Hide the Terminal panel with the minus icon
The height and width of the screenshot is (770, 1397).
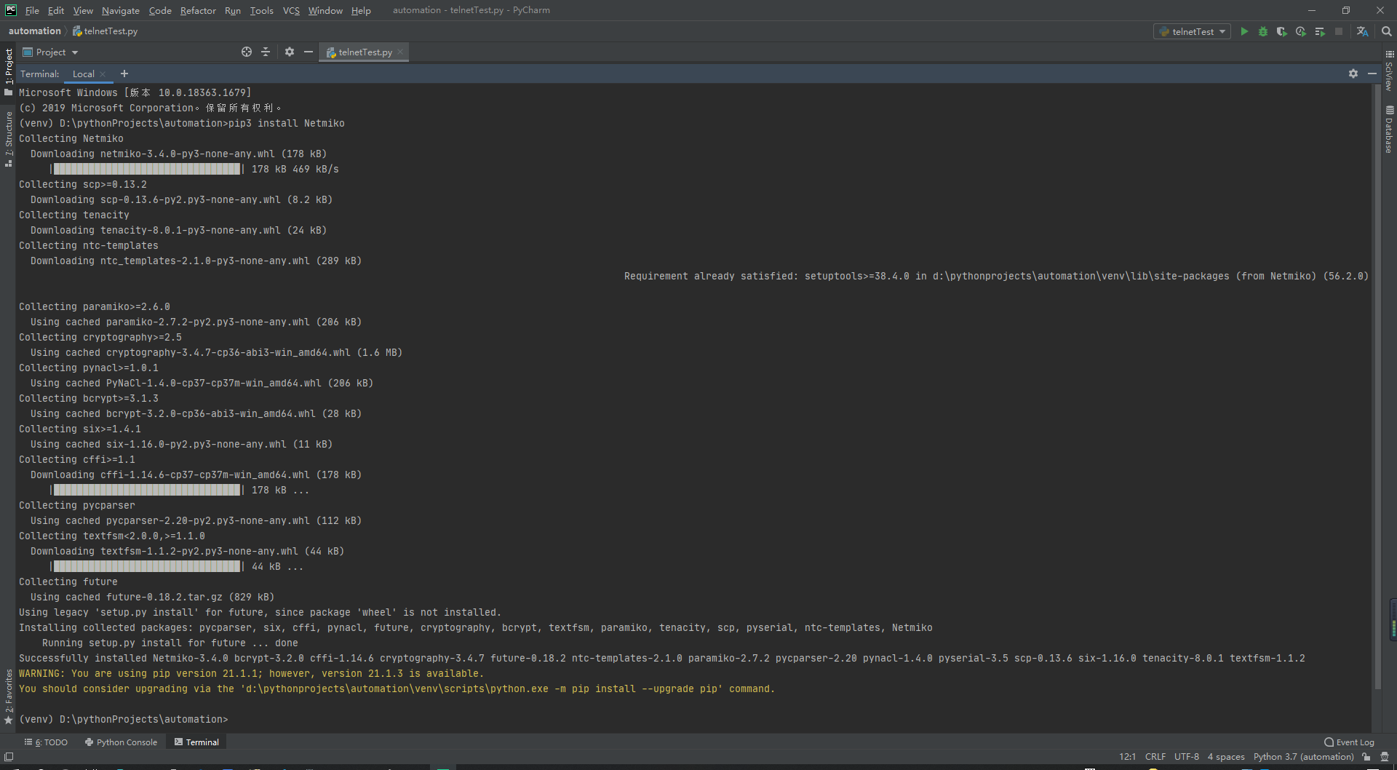tap(1372, 74)
